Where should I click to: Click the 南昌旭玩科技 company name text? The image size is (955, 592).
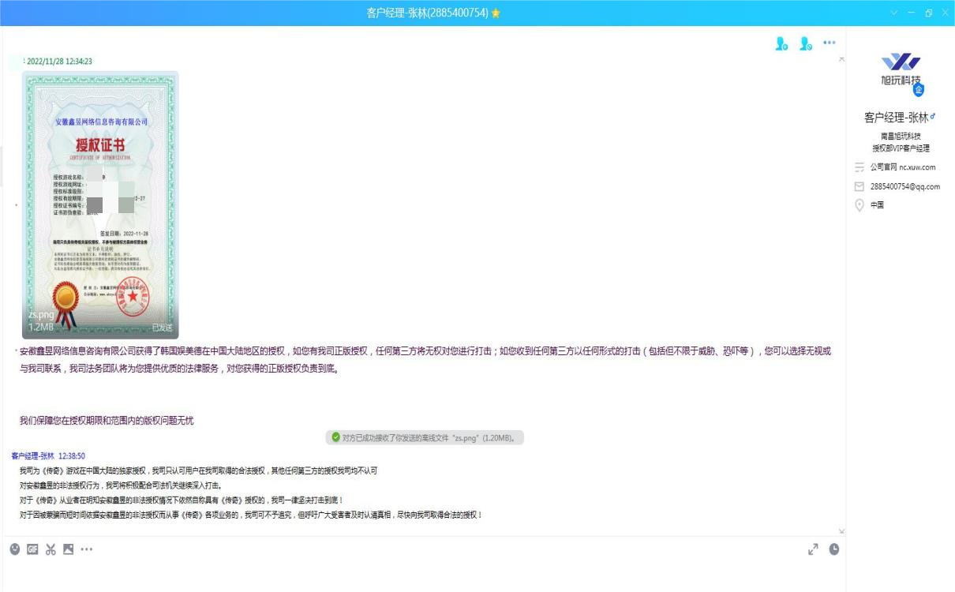(x=901, y=137)
